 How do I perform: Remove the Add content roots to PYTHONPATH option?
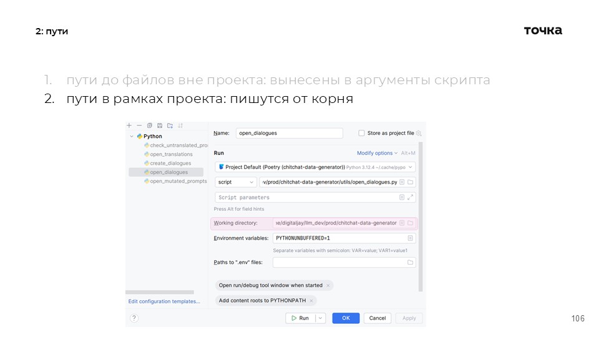click(x=312, y=301)
